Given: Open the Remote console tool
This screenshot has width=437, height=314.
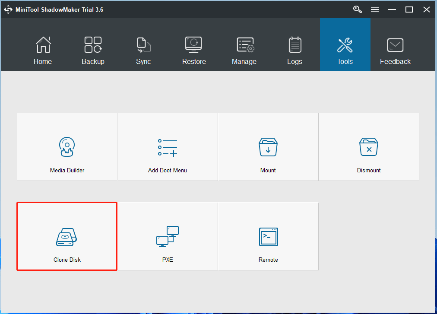Looking at the screenshot, I should 268,236.
